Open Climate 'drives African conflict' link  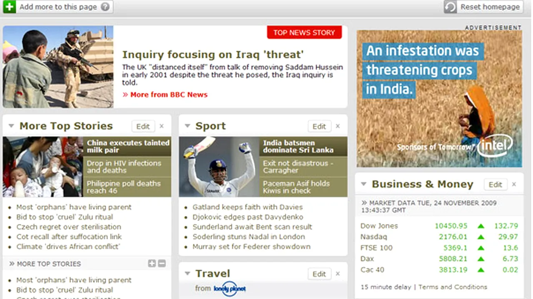(x=68, y=247)
